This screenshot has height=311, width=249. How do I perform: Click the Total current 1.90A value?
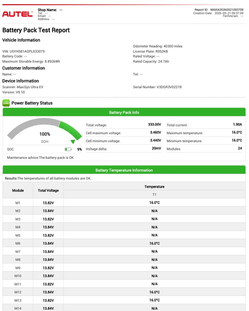(x=238, y=124)
